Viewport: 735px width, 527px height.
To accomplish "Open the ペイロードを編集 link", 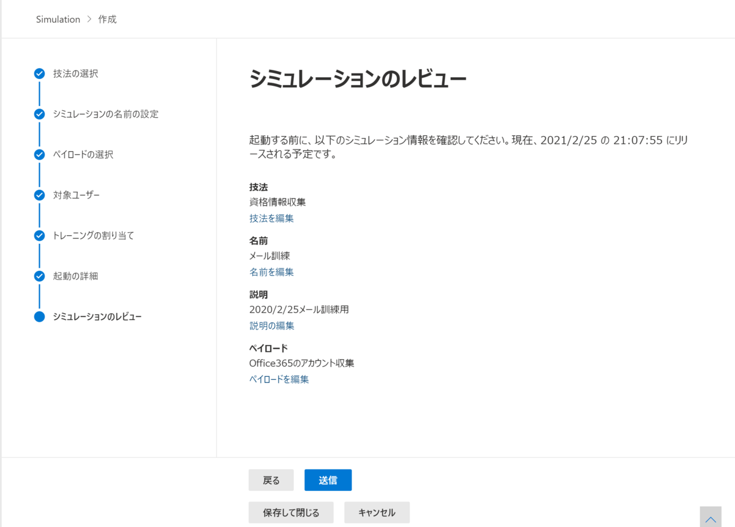I will coord(279,379).
